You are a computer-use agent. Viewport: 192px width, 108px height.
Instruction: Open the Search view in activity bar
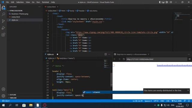pos(3,14)
